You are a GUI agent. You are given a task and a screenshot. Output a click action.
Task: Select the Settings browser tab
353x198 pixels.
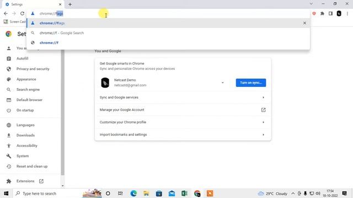[33, 4]
